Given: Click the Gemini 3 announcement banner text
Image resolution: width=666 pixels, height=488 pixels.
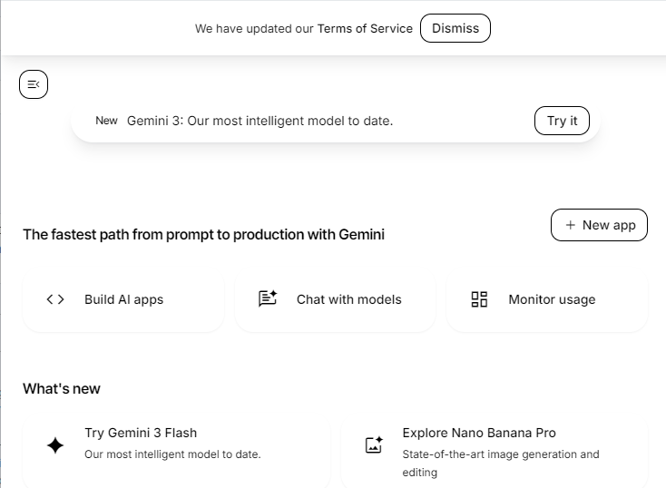Looking at the screenshot, I should point(260,121).
